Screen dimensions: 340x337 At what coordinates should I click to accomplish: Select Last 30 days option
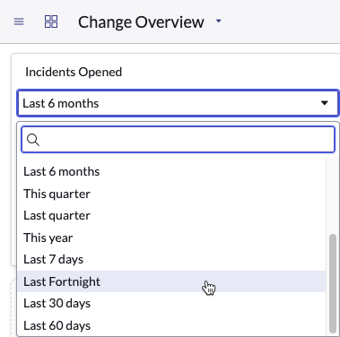[x=171, y=303]
